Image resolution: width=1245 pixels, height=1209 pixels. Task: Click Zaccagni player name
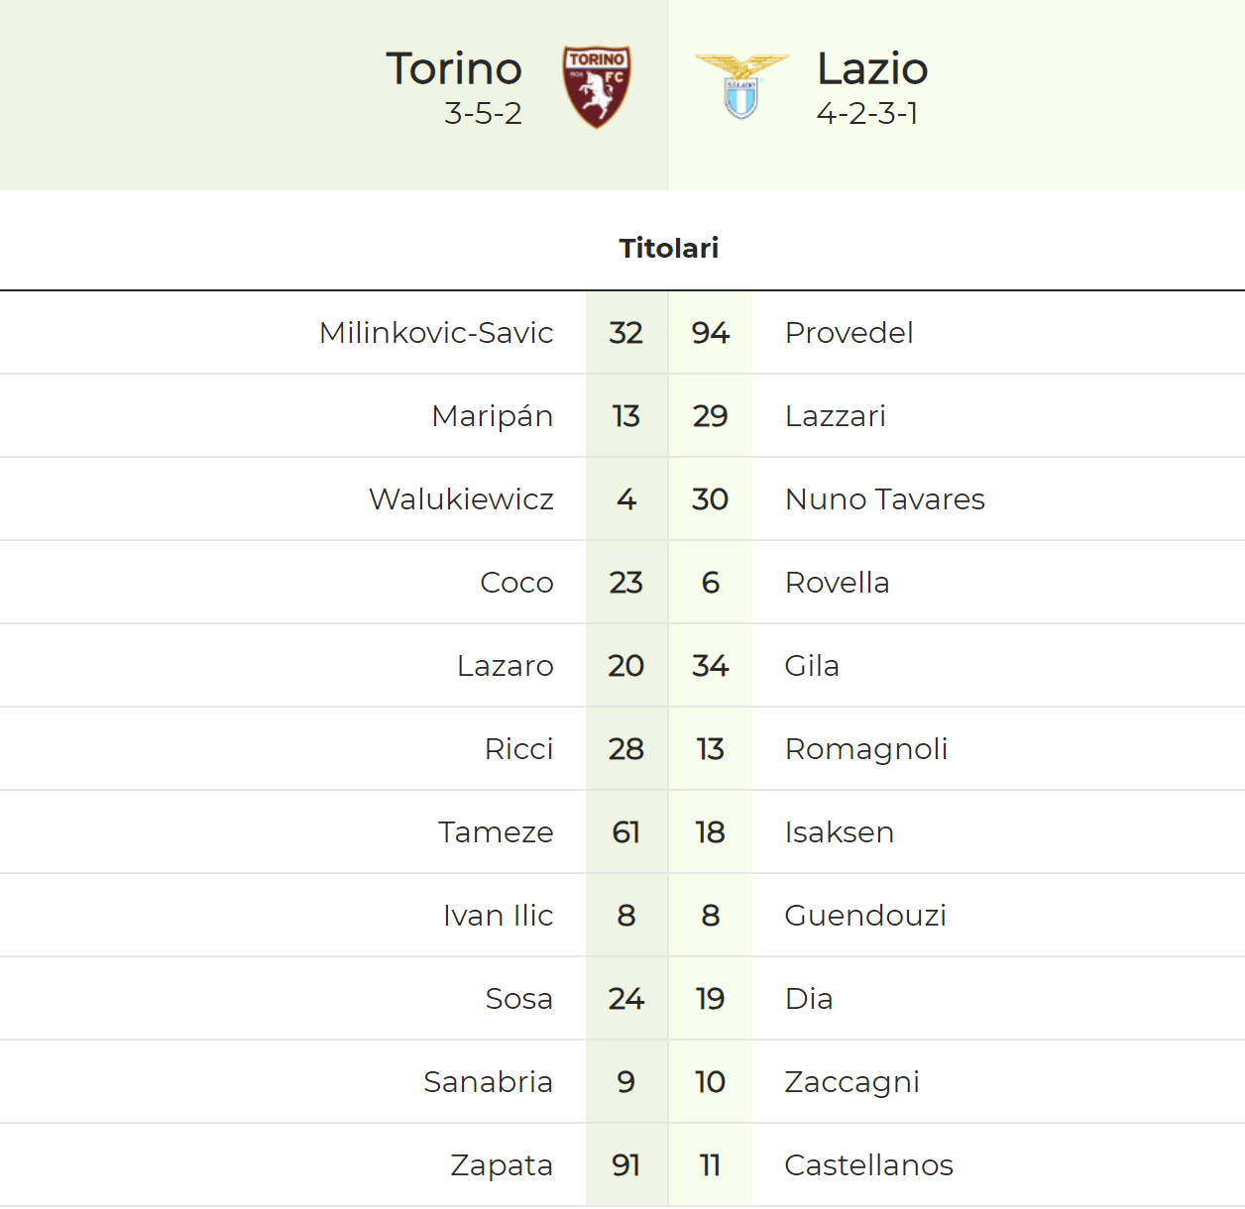tap(851, 1082)
